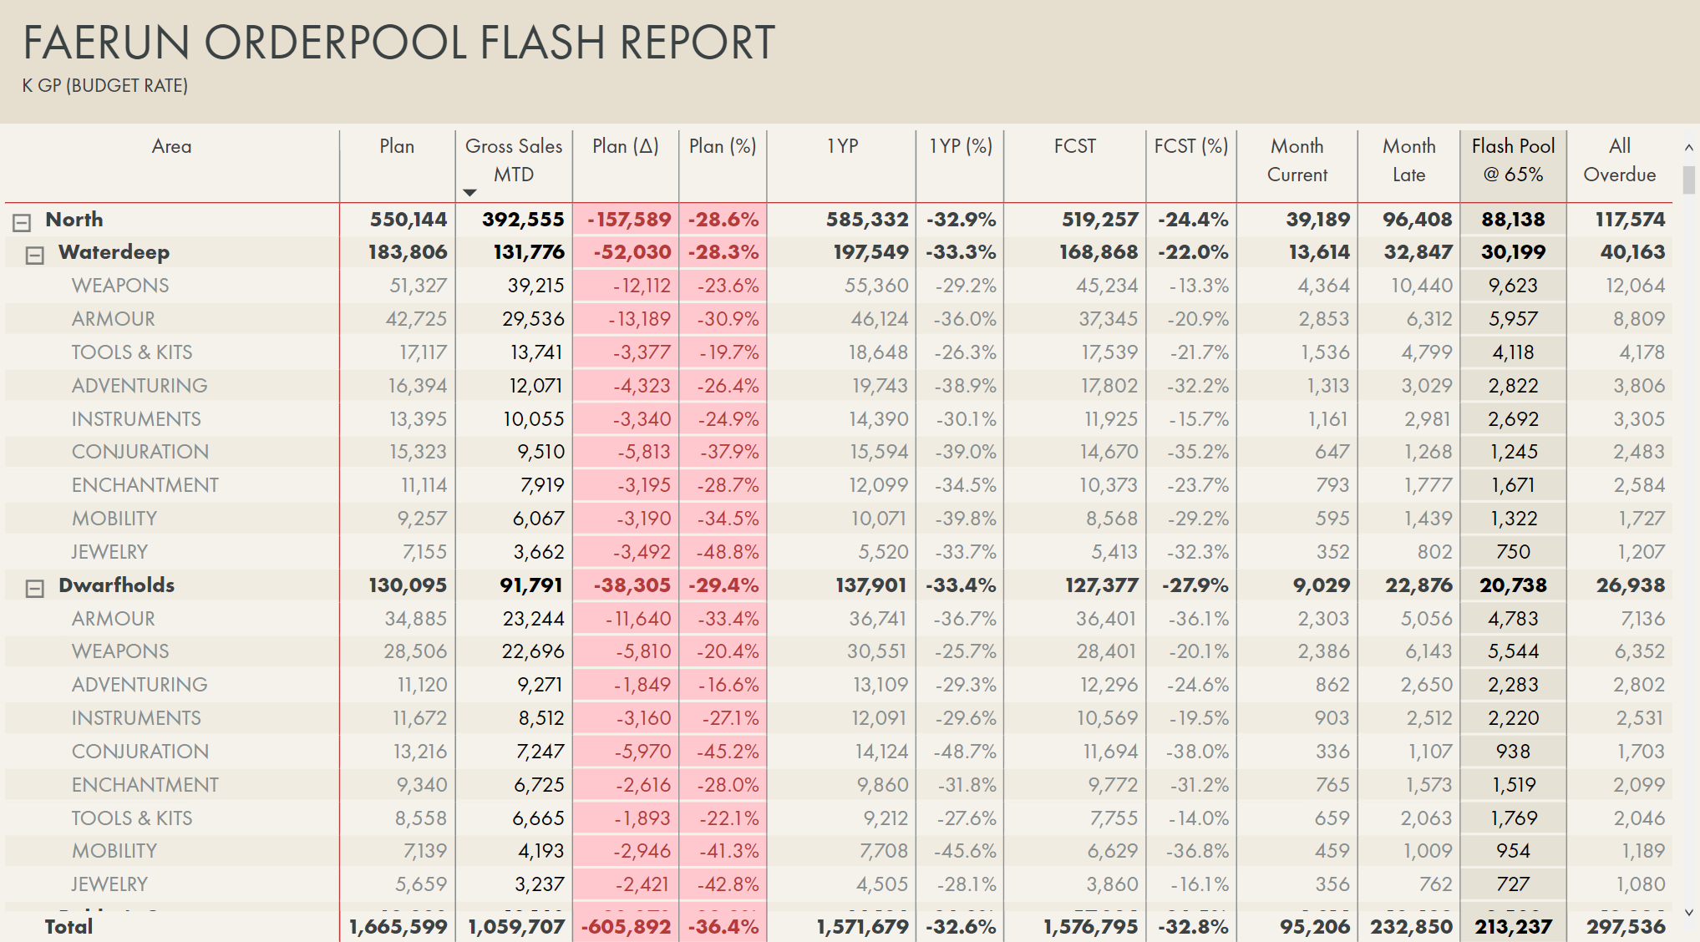Viewport: 1700px width, 942px height.
Task: Select the ENCHANTMENT row under Dwarfholds
Action: tap(144, 784)
